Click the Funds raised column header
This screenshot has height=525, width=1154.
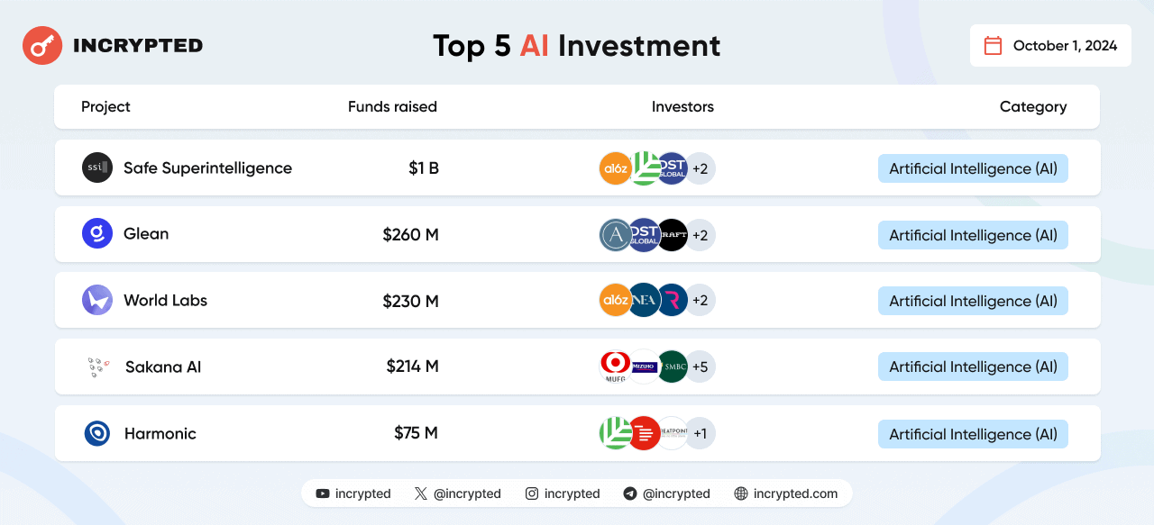pyautogui.click(x=392, y=106)
